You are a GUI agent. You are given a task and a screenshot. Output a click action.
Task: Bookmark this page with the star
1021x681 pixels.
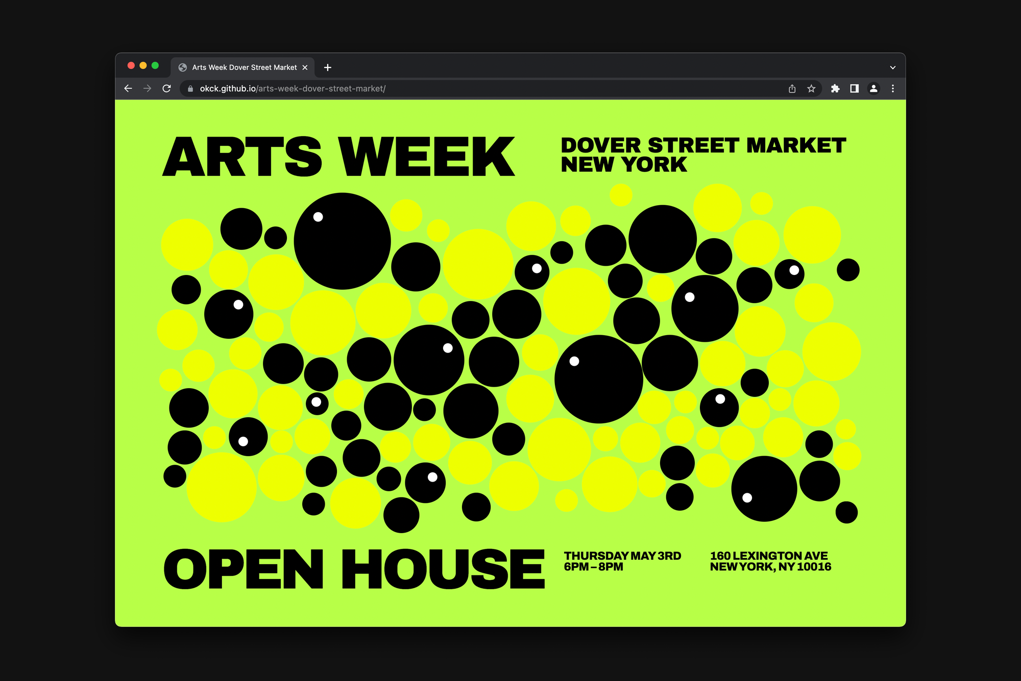tap(811, 89)
